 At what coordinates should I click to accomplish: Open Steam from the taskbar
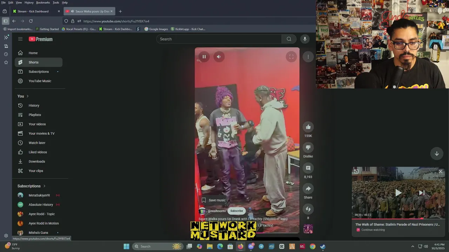(x=323, y=246)
